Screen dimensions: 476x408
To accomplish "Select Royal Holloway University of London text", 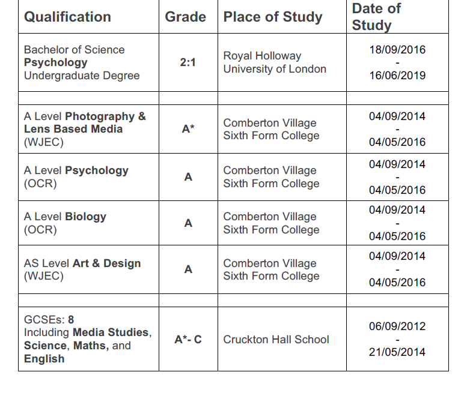I will (x=275, y=62).
